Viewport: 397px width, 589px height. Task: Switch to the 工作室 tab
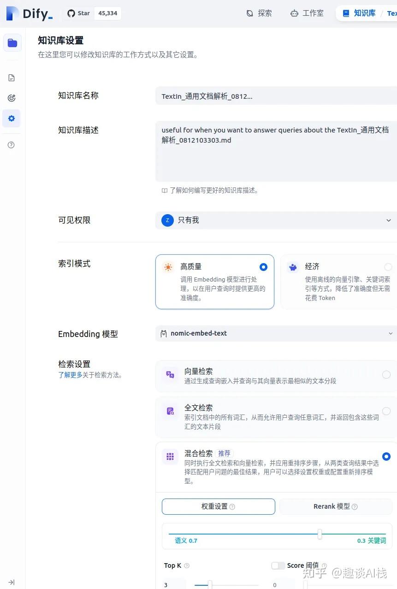(x=307, y=13)
